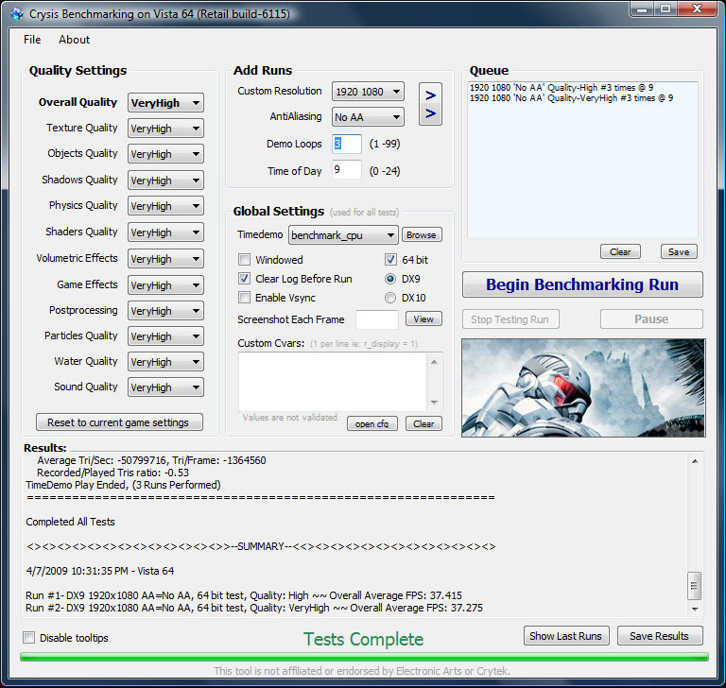
Task: Open the Game Effects dropdown
Action: pos(165,284)
